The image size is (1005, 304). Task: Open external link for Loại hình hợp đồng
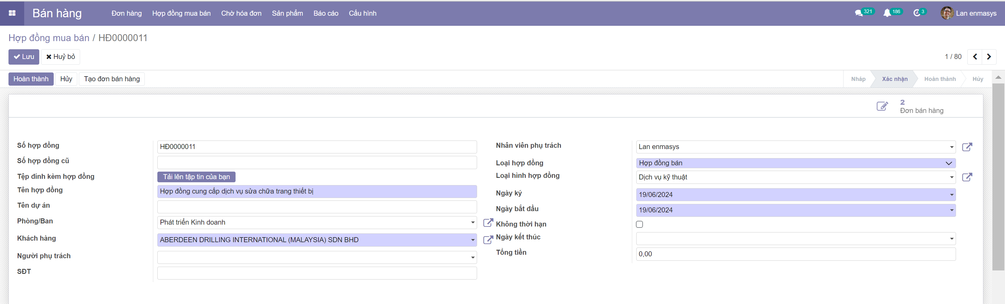click(967, 177)
